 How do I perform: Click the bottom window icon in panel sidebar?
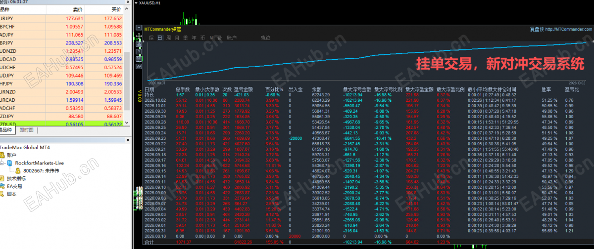click(x=139, y=67)
